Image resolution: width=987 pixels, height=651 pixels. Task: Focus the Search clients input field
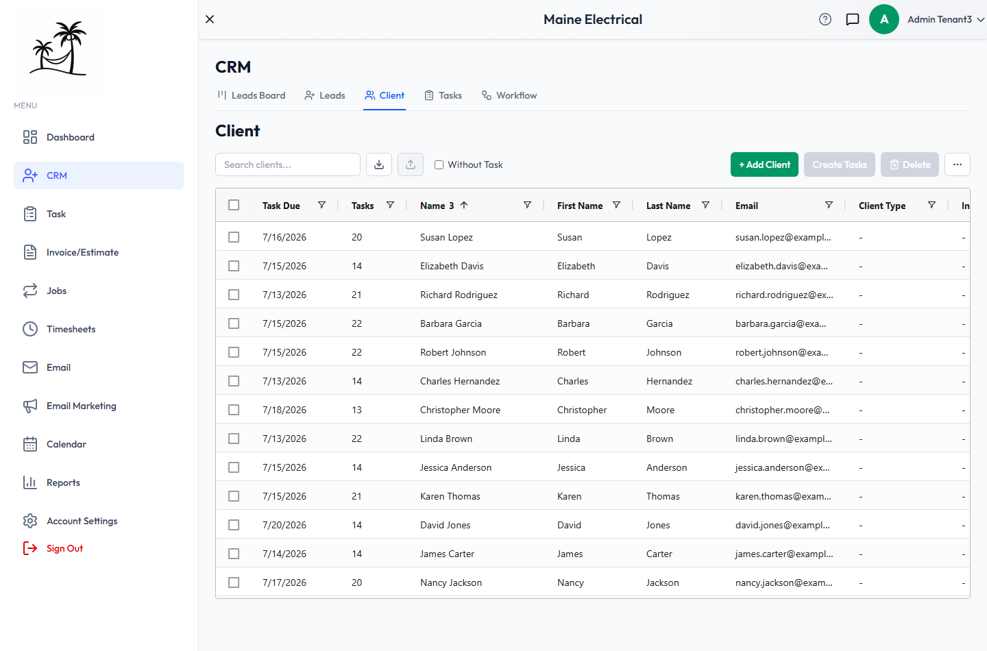288,164
